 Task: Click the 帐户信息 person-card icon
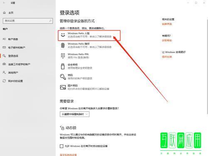point(4,39)
